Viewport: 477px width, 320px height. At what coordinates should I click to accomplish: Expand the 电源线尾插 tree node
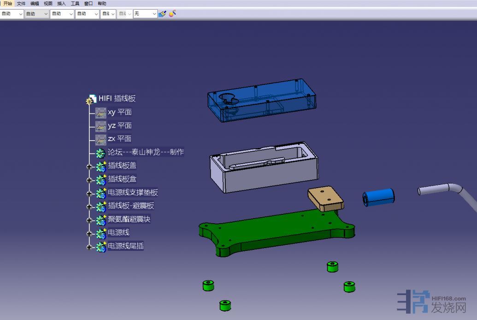tap(89, 247)
